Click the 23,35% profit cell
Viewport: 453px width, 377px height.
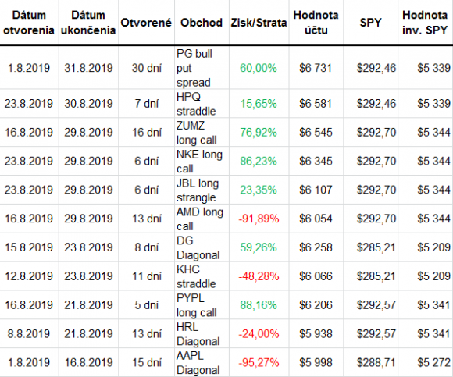pyautogui.click(x=259, y=190)
